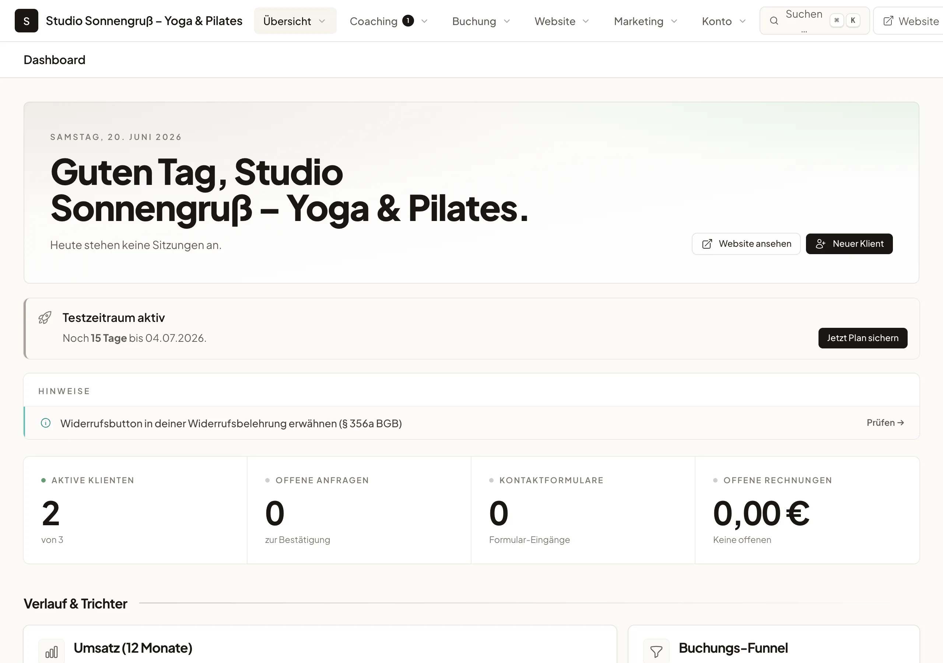Expand the Marketing chevron

674,21
